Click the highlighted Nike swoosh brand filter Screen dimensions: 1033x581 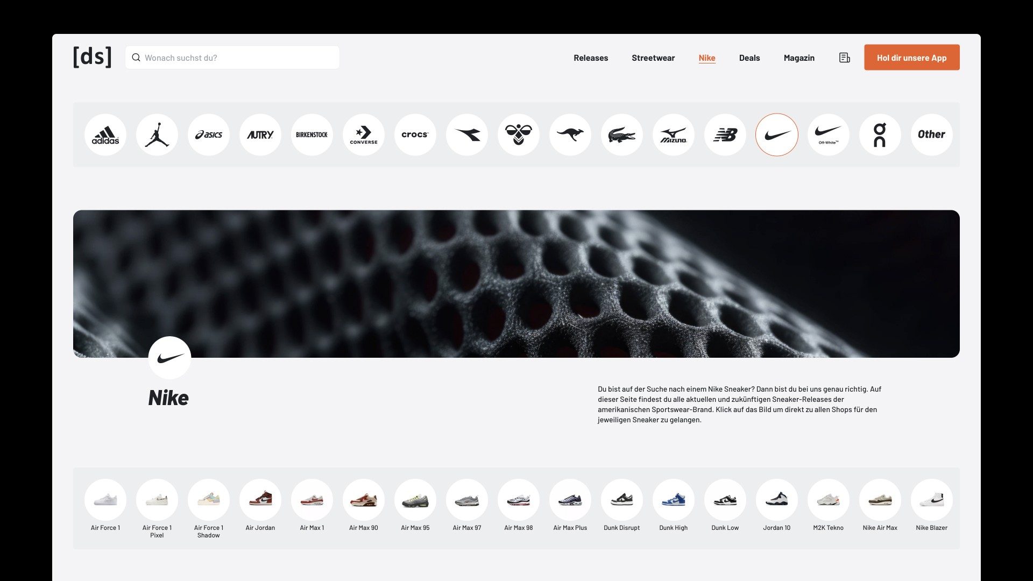[777, 134]
